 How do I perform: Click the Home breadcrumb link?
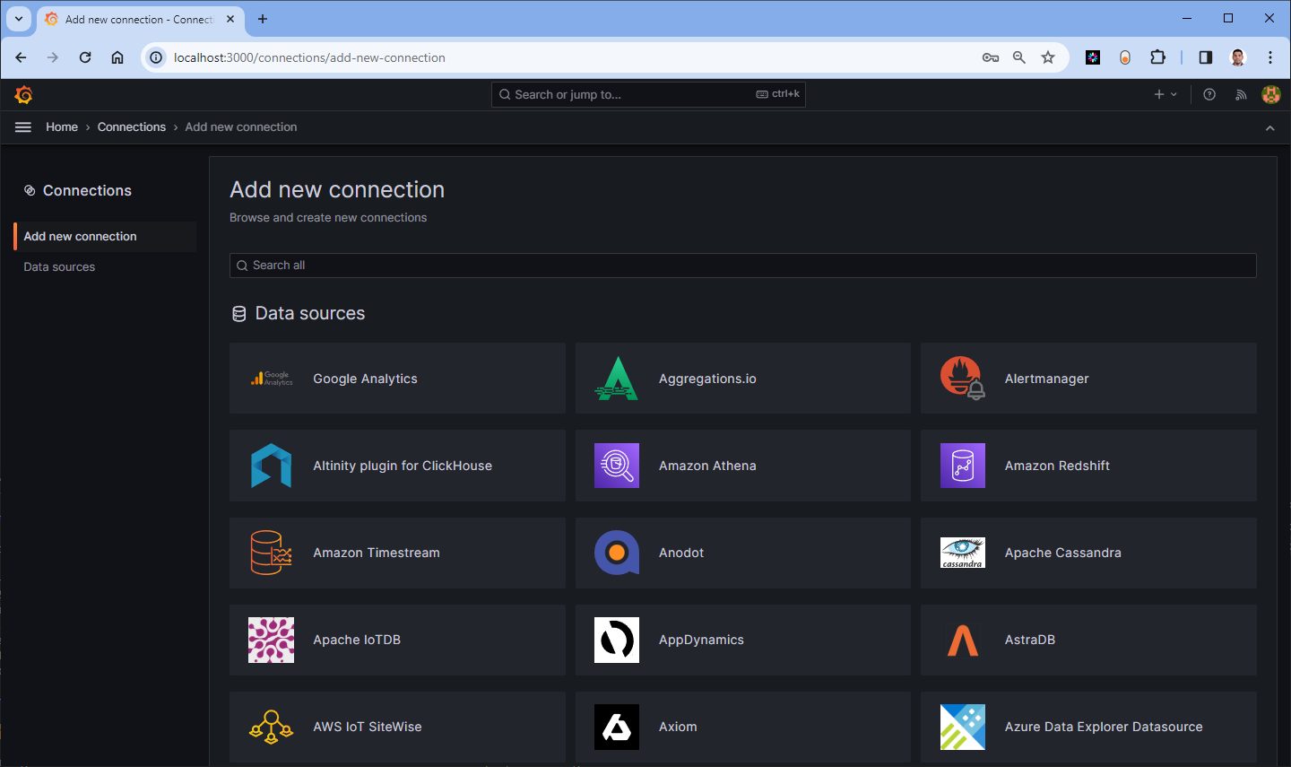[62, 127]
